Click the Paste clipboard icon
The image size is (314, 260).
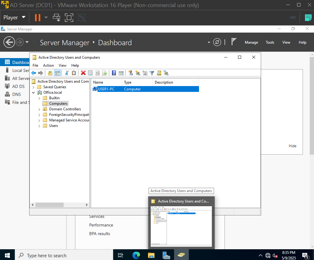(74, 73)
